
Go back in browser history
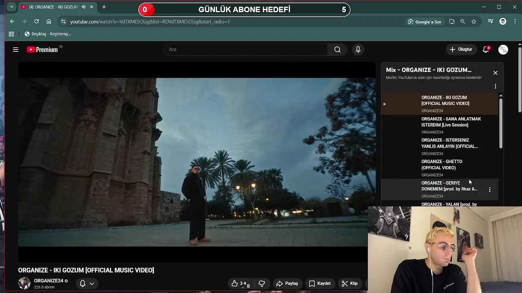(x=12, y=22)
